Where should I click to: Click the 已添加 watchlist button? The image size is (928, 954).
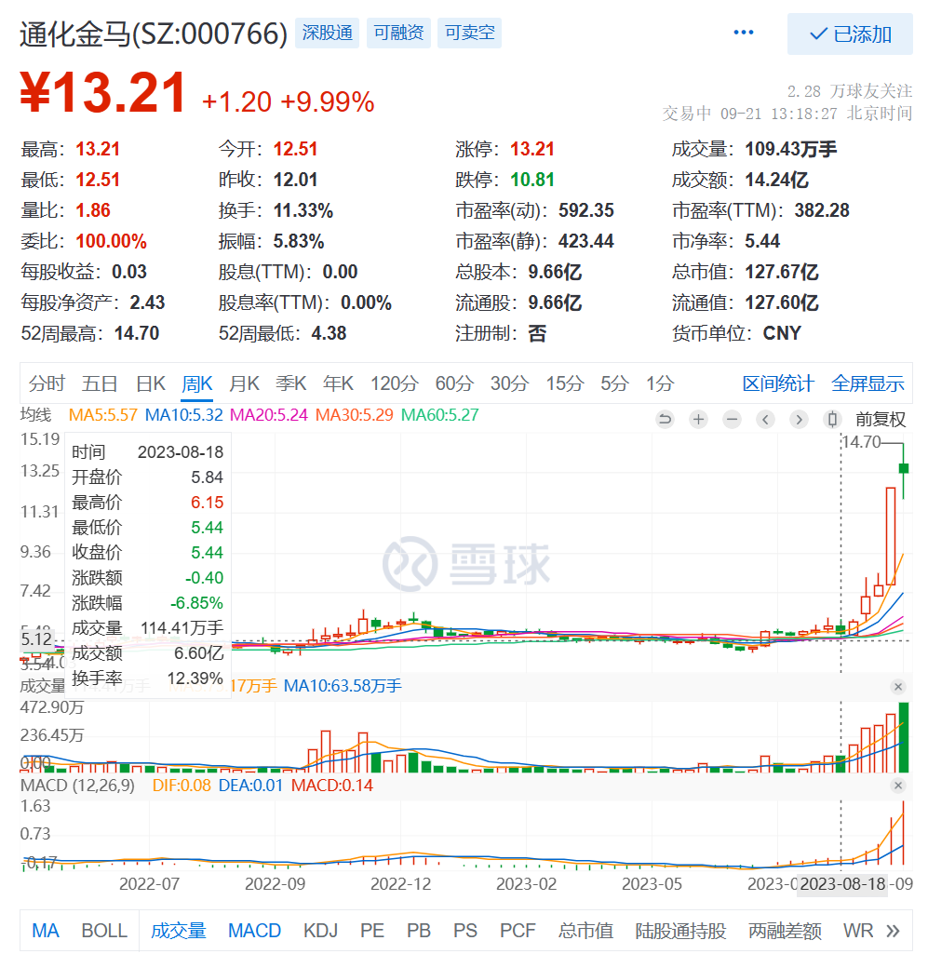pos(850,34)
